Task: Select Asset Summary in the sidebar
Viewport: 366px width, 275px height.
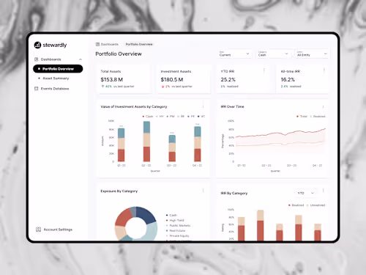Action: point(56,78)
